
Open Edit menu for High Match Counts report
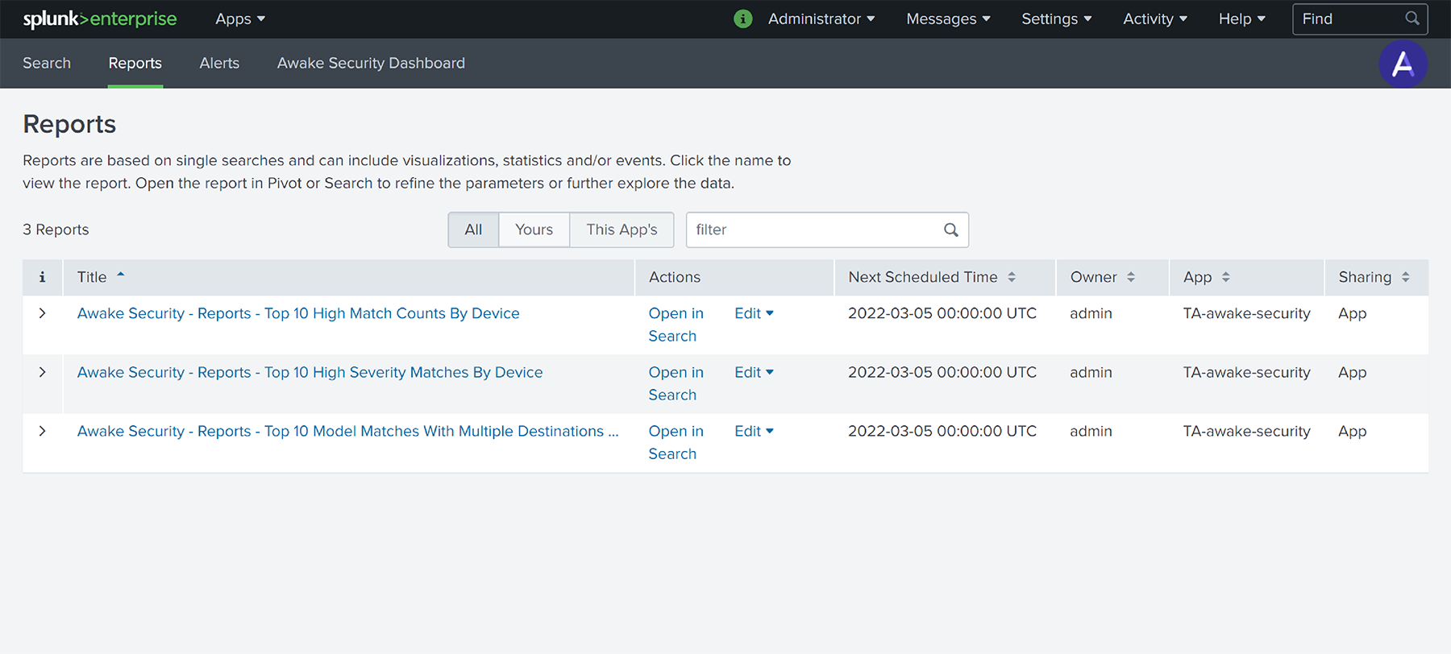pos(754,313)
